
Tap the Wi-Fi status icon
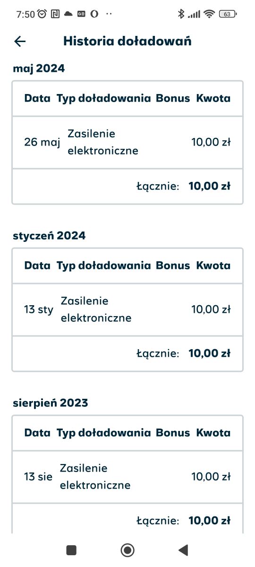coord(209,14)
